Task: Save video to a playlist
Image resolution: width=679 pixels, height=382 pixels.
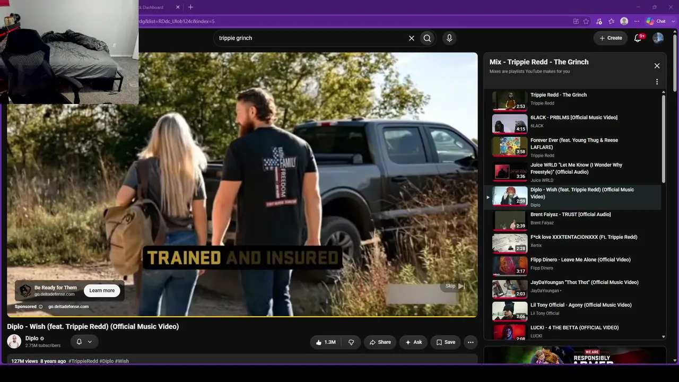Action: (446, 342)
